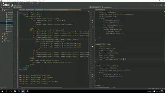Open the Code menu
This screenshot has width=165, height=93.
[x=15, y=3]
